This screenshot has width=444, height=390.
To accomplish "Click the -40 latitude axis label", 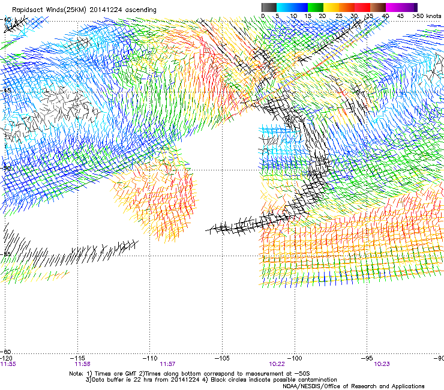I will 5,20.
